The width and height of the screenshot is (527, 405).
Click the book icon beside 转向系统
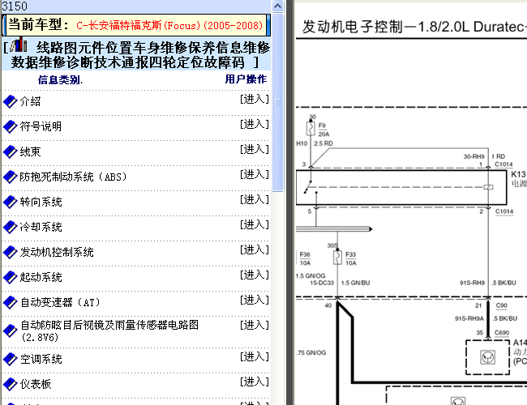10,202
